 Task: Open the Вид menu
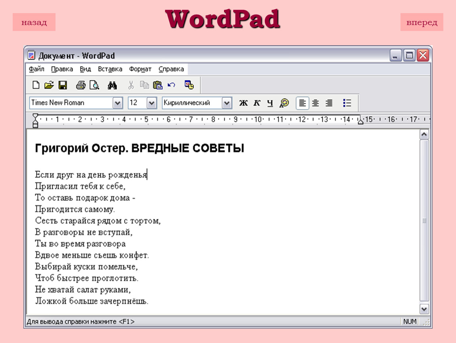[85, 69]
